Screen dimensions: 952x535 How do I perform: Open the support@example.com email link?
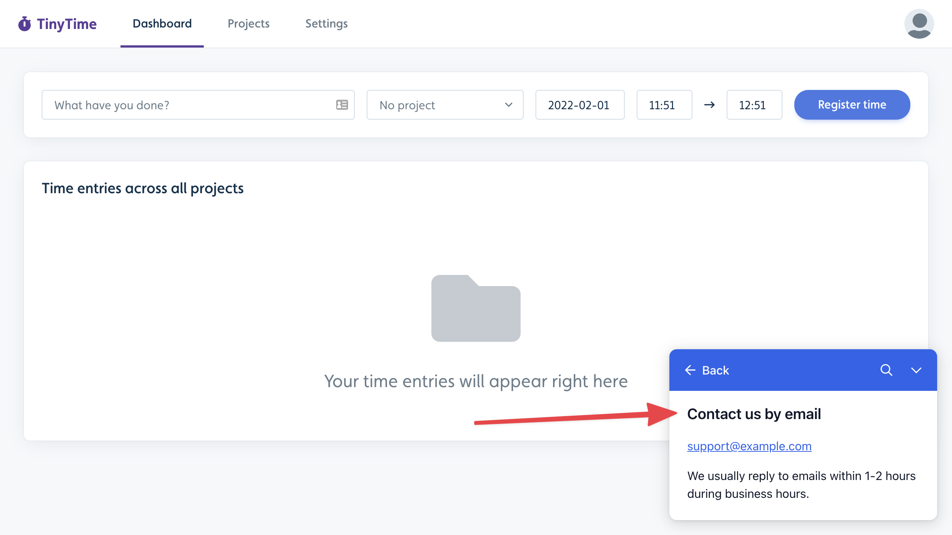click(749, 446)
